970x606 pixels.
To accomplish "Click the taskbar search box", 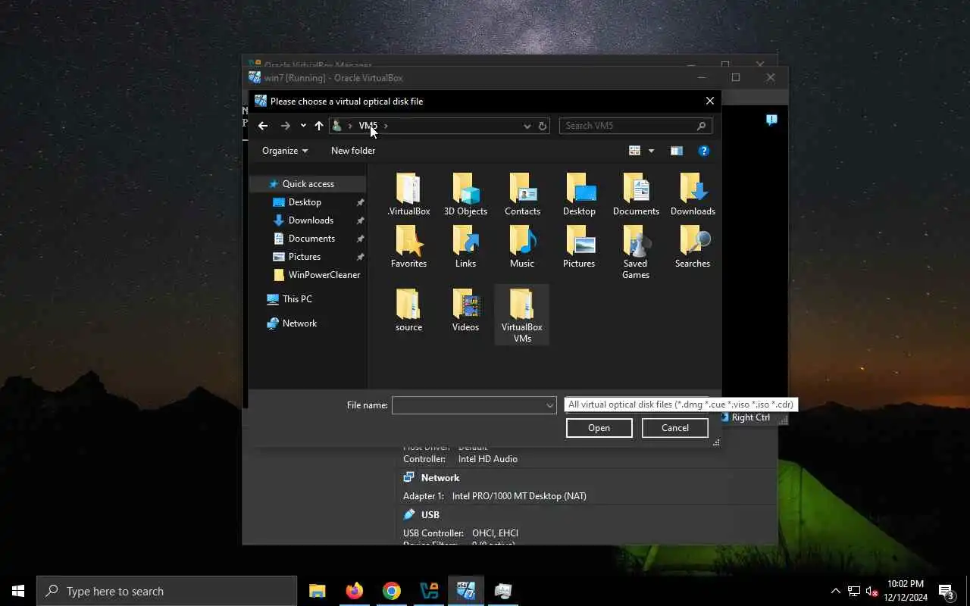I will point(167,591).
